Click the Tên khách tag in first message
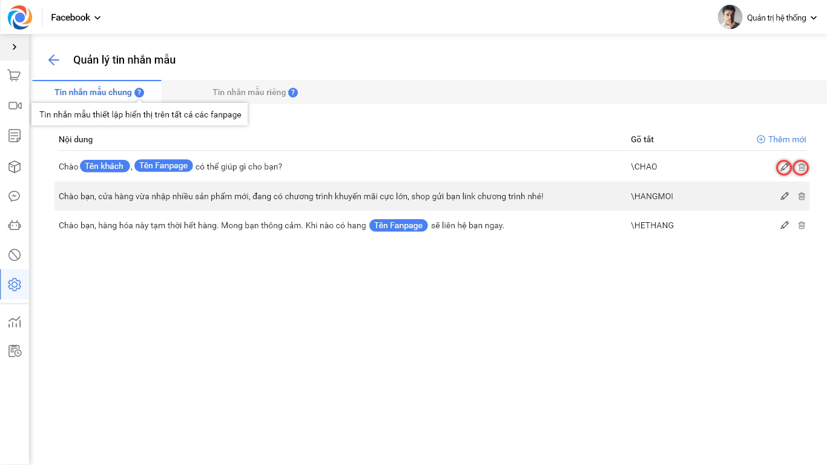The image size is (827, 465). pyautogui.click(x=105, y=166)
